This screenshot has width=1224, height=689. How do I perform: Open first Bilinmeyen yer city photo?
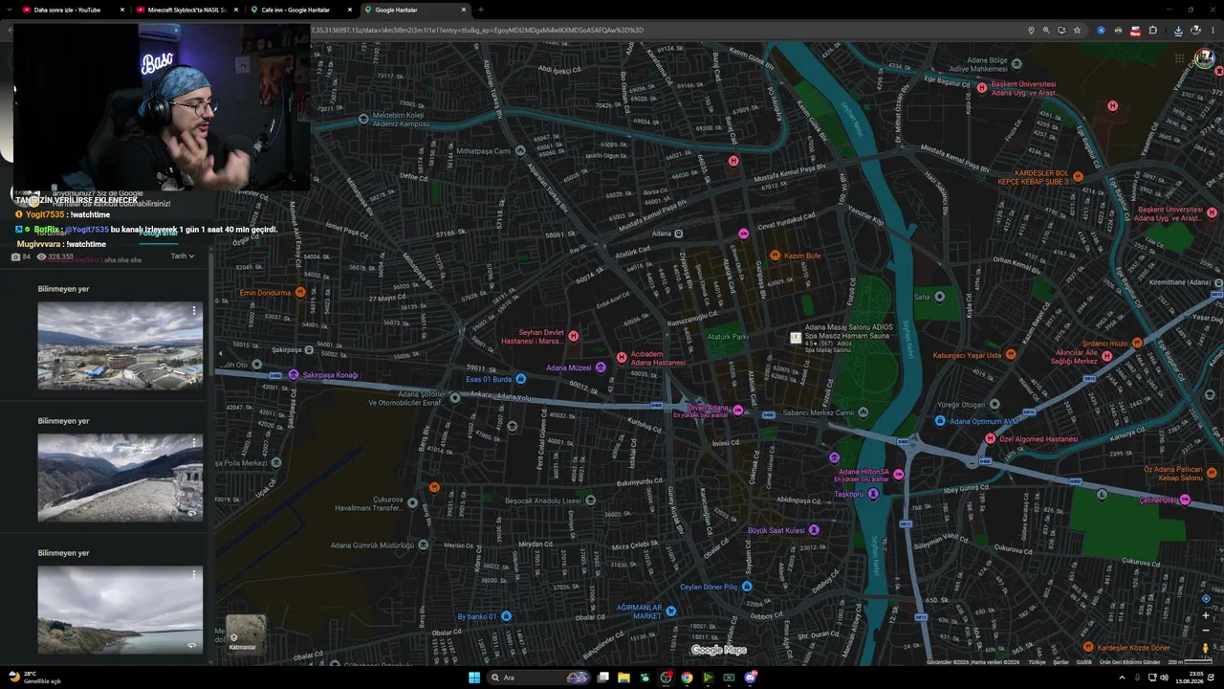[120, 345]
